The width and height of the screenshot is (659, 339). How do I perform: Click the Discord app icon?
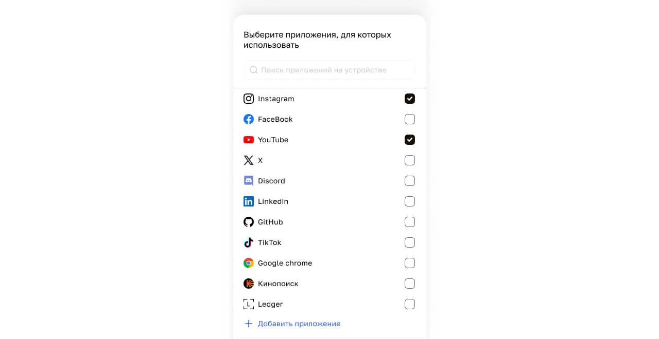[x=249, y=181]
